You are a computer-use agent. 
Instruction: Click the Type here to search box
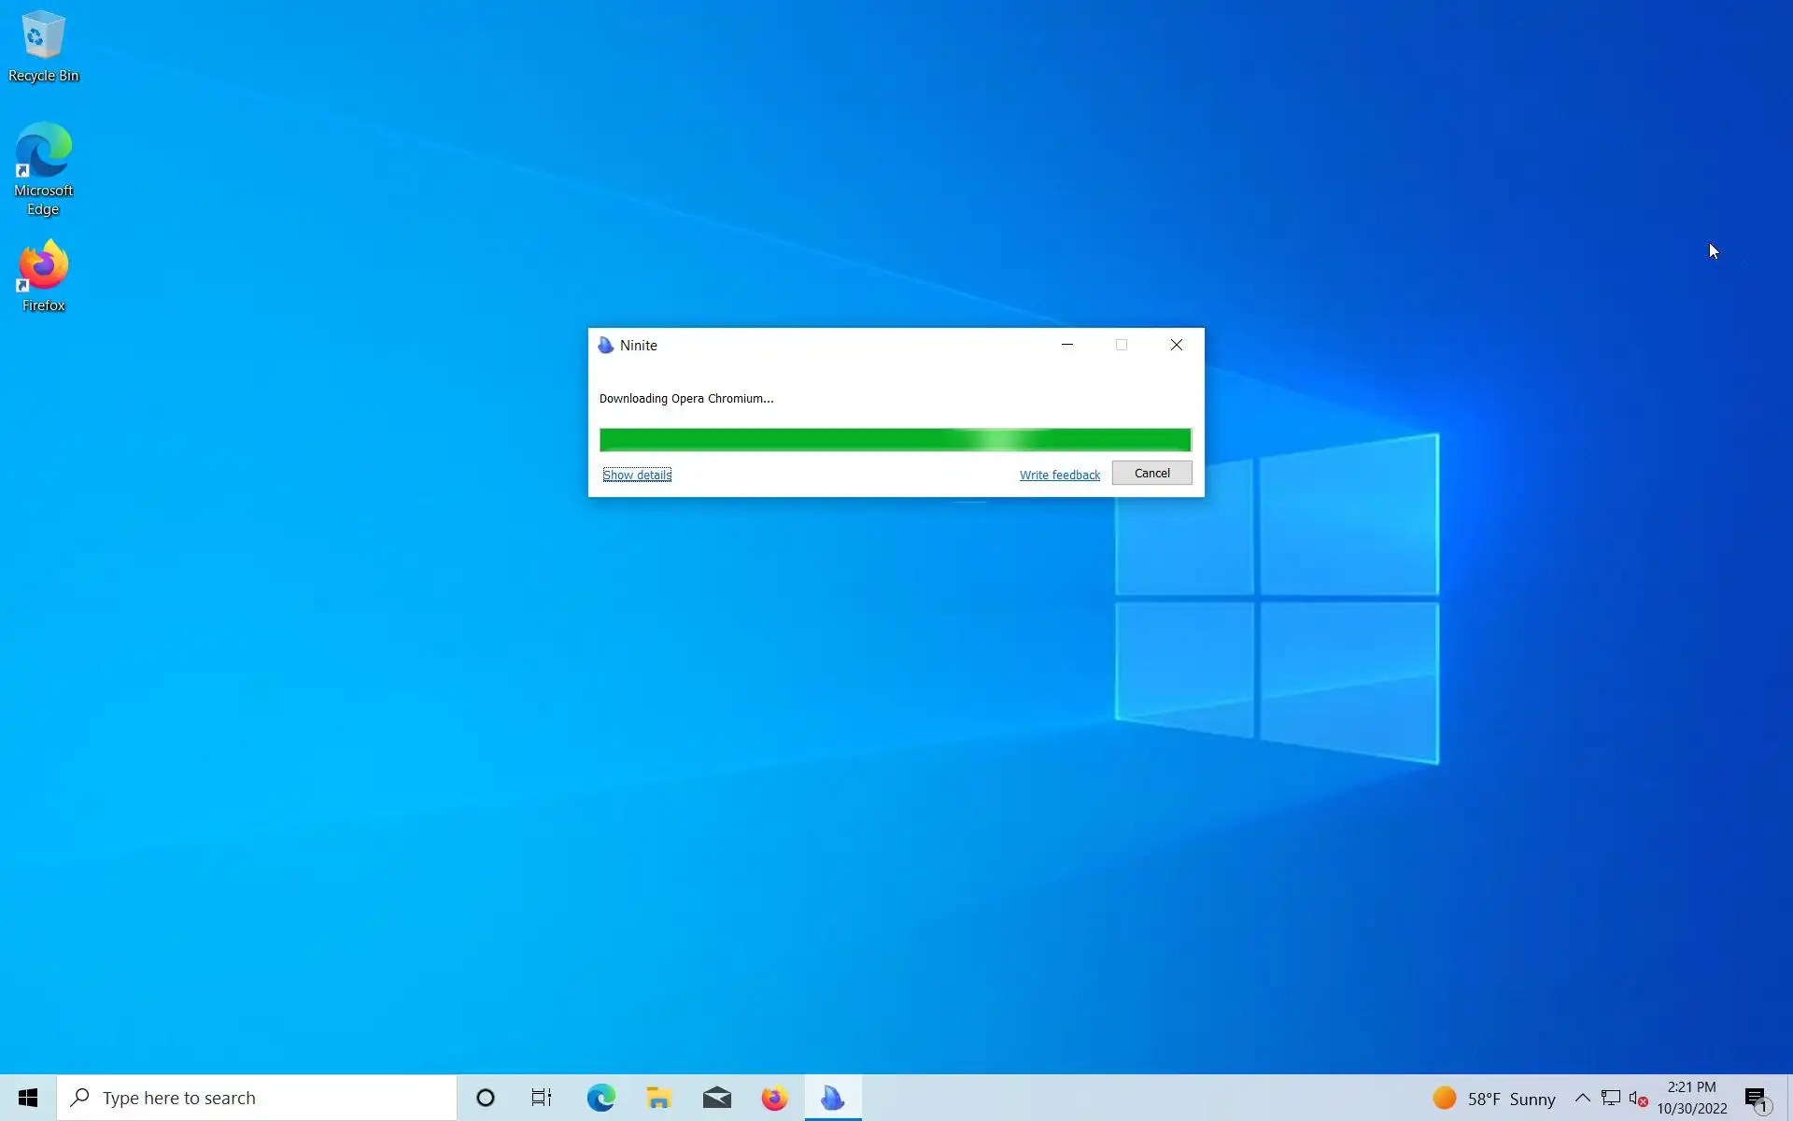coord(257,1098)
